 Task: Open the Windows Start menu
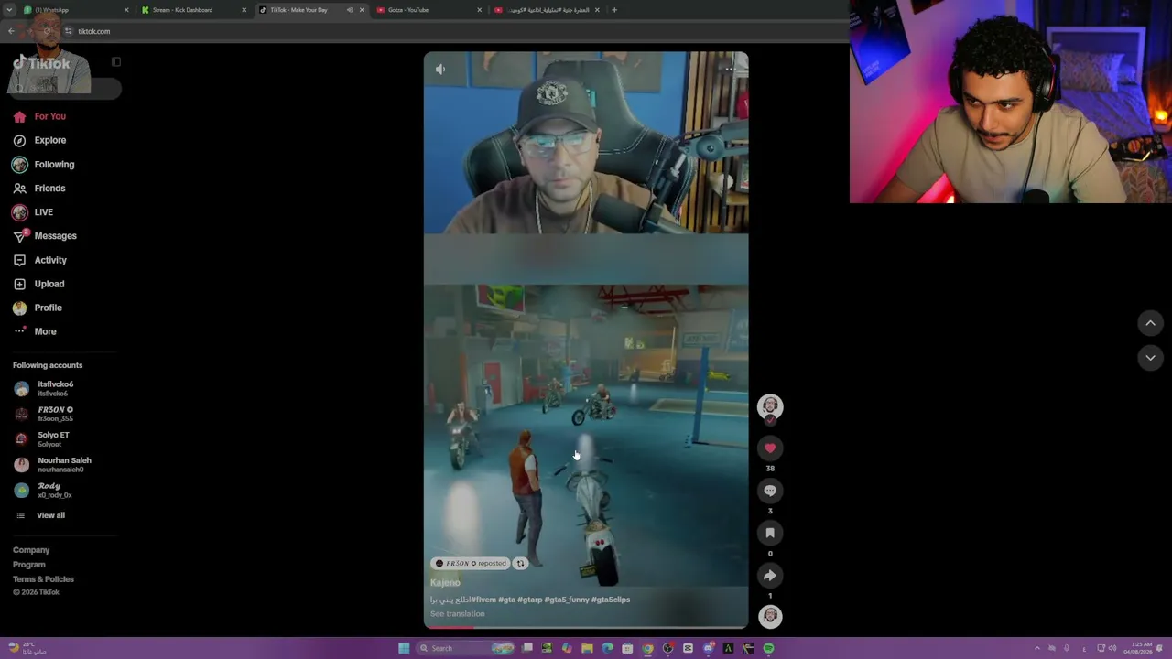click(x=404, y=648)
